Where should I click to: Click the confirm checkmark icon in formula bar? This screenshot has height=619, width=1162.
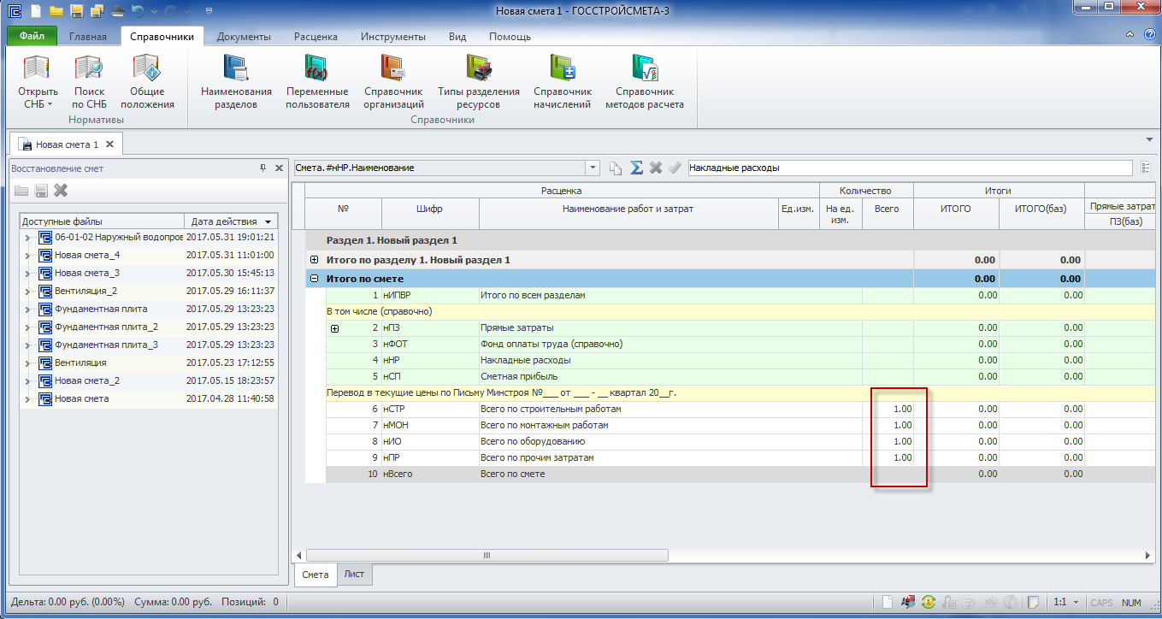coord(675,168)
